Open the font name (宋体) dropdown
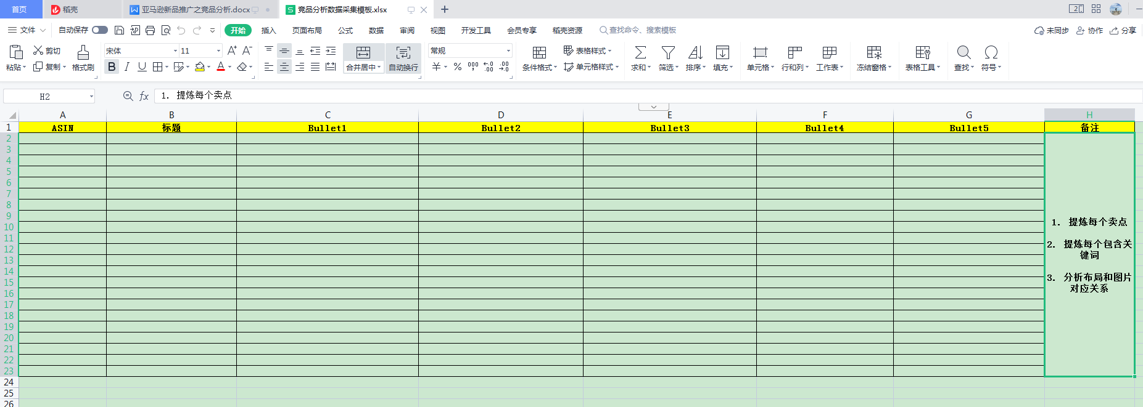 click(x=175, y=50)
